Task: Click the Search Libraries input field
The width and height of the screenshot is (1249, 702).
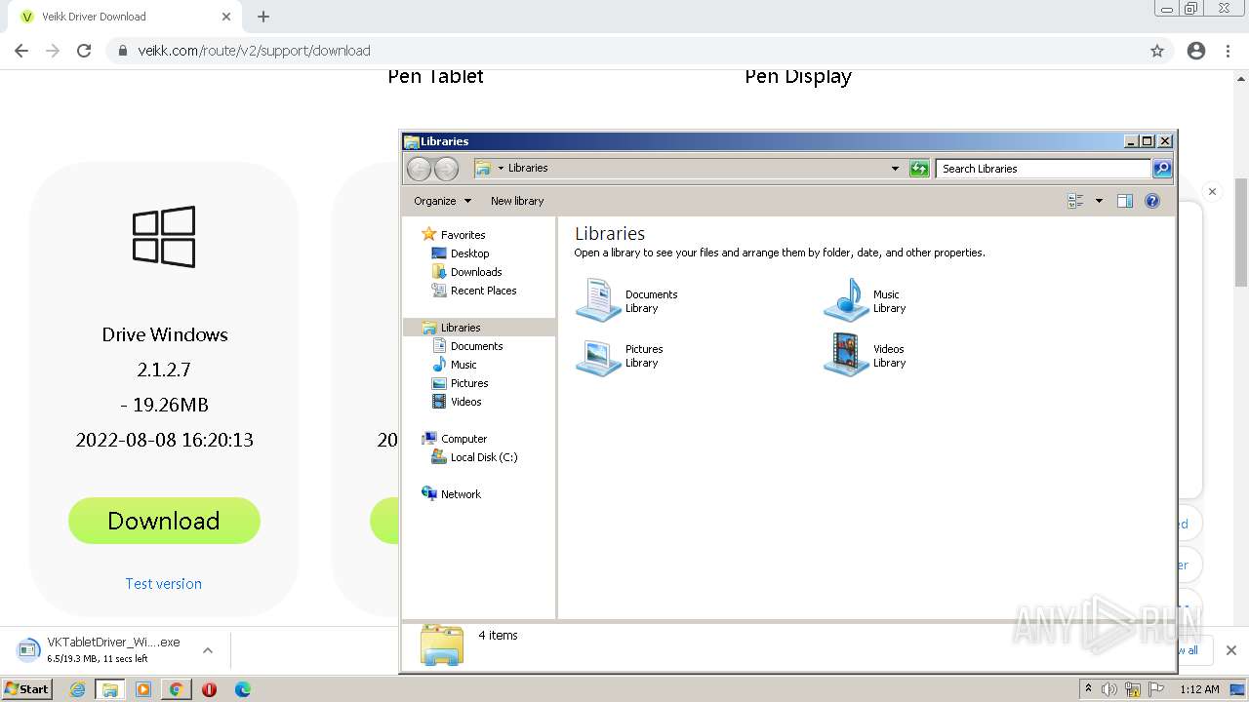Action: click(1042, 169)
